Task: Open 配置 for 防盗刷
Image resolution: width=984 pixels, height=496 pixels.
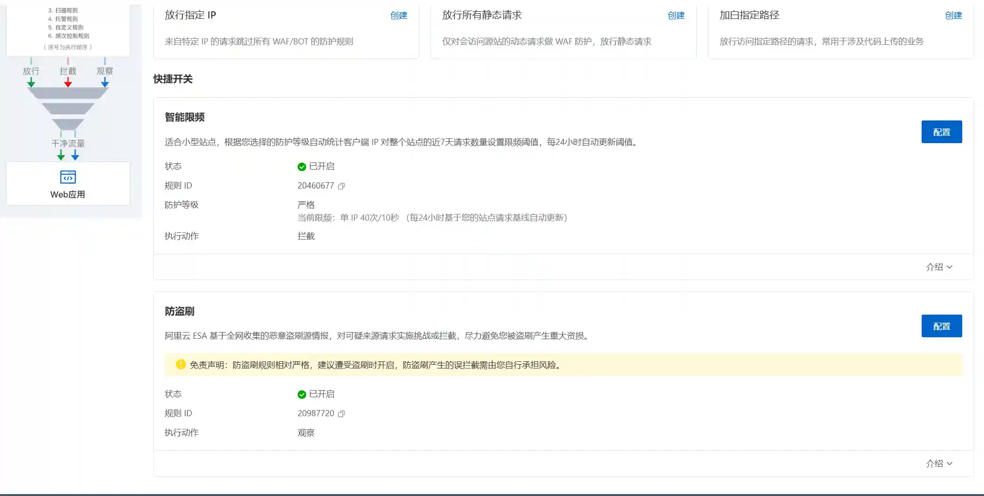Action: tap(941, 326)
